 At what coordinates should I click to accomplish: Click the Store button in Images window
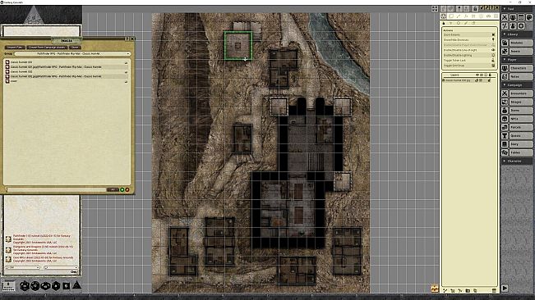coord(75,48)
